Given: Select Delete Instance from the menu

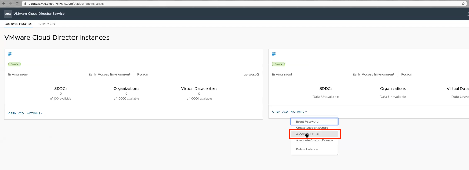Looking at the screenshot, I should (x=314, y=149).
